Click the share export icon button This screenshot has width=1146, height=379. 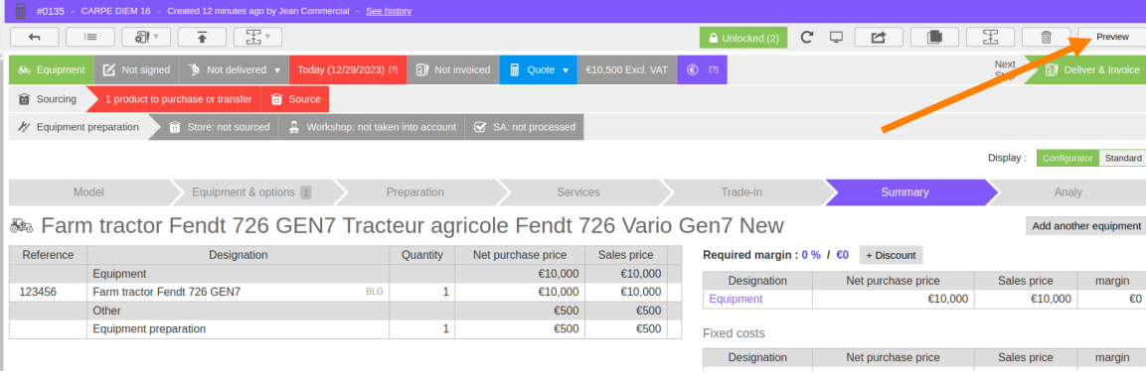879,38
